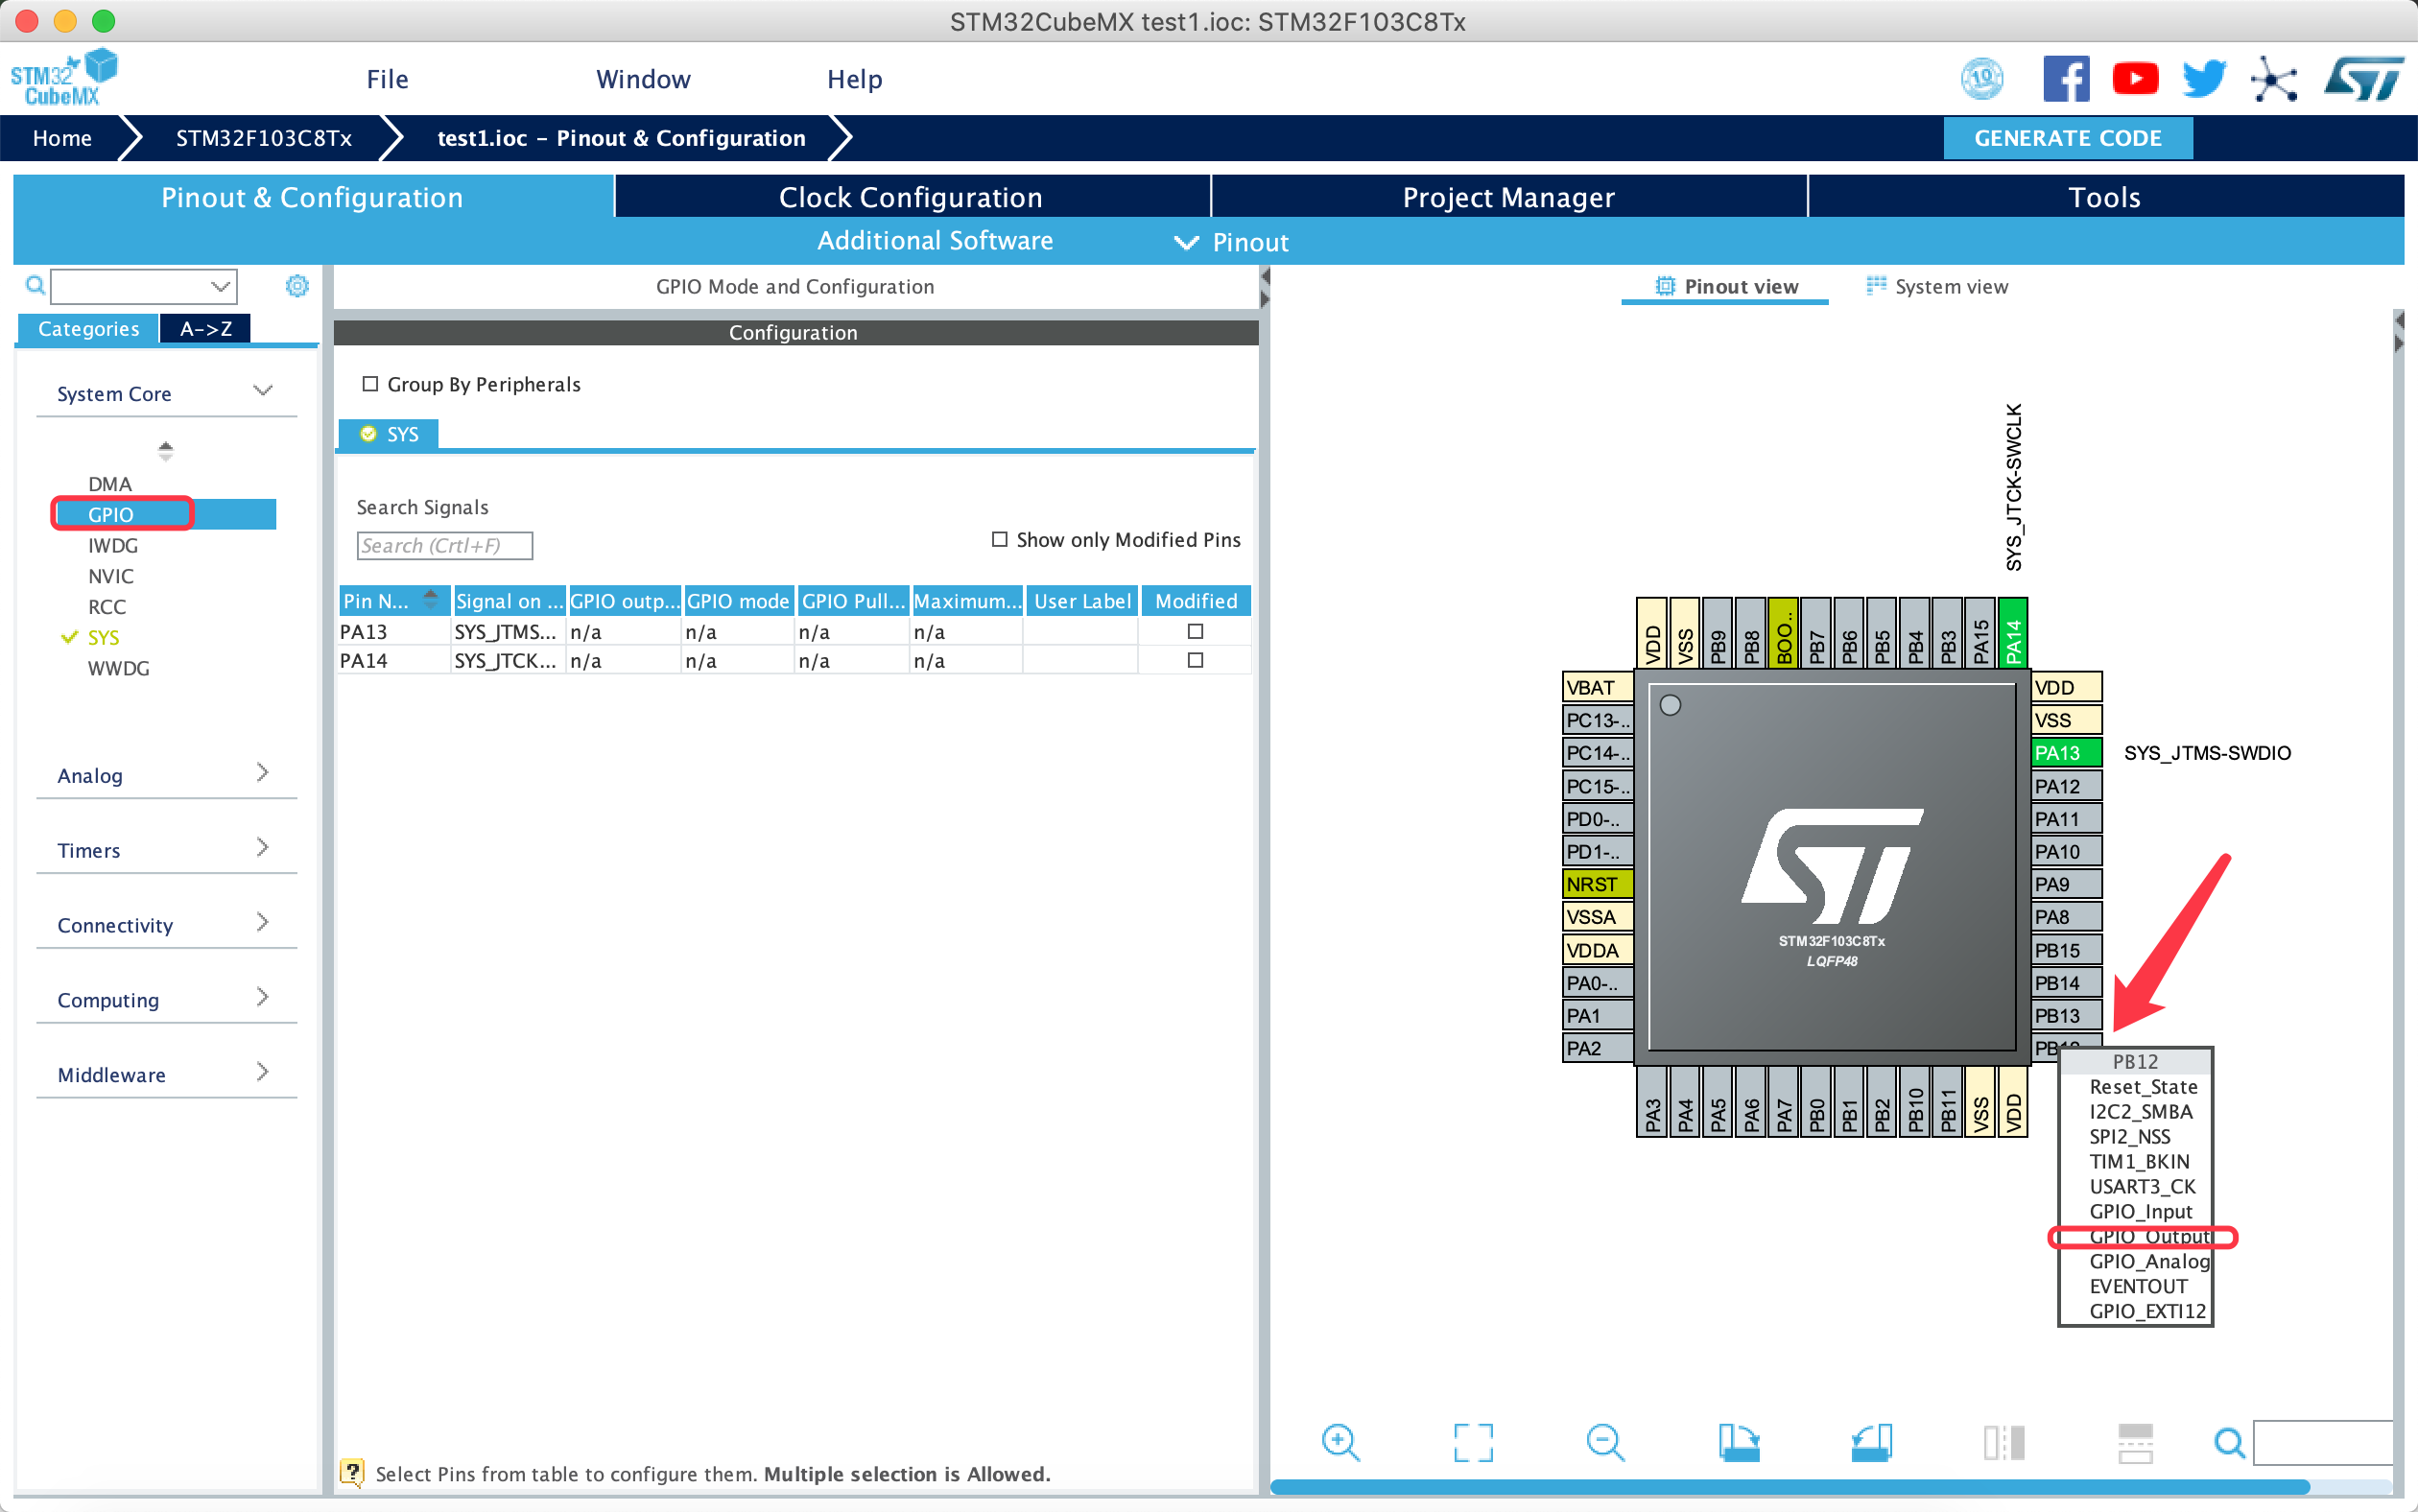Click the STM32F103C8Tx breadcrumb
The height and width of the screenshot is (1512, 2418).
click(x=264, y=138)
